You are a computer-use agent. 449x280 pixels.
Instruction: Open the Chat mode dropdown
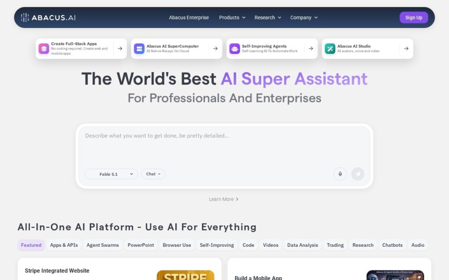[153, 174]
